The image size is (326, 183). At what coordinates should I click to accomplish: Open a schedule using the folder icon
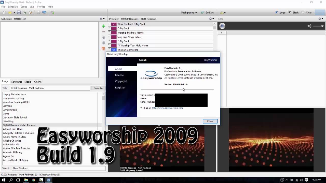pyautogui.click(x=10, y=12)
